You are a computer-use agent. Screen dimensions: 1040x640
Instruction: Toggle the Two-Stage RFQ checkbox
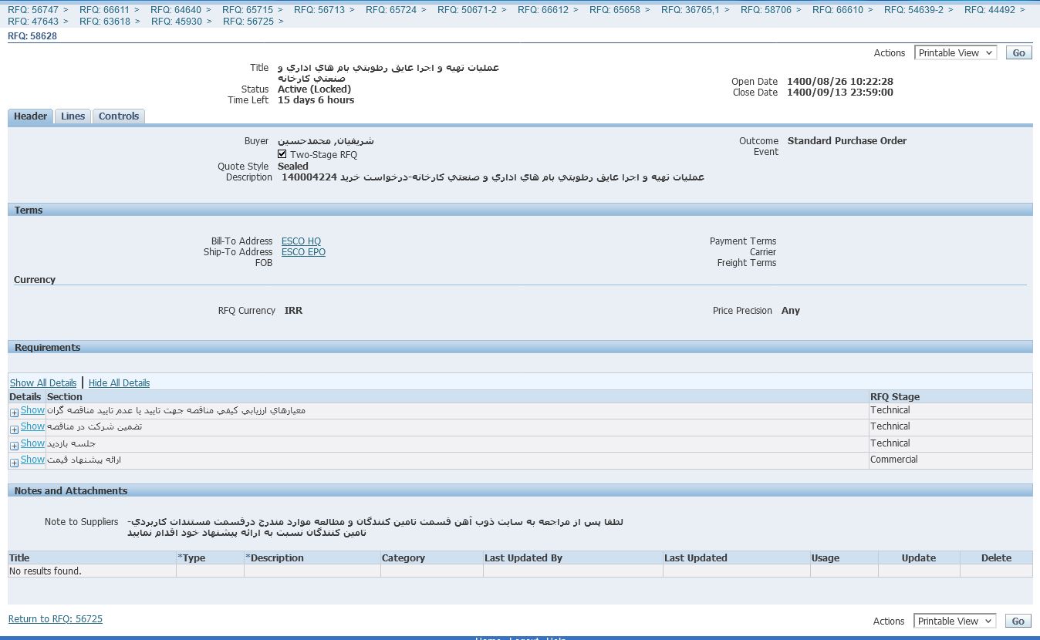(282, 154)
